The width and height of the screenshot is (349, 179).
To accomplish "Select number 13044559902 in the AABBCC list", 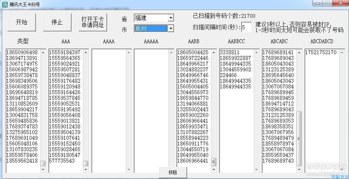I will tap(236, 70).
